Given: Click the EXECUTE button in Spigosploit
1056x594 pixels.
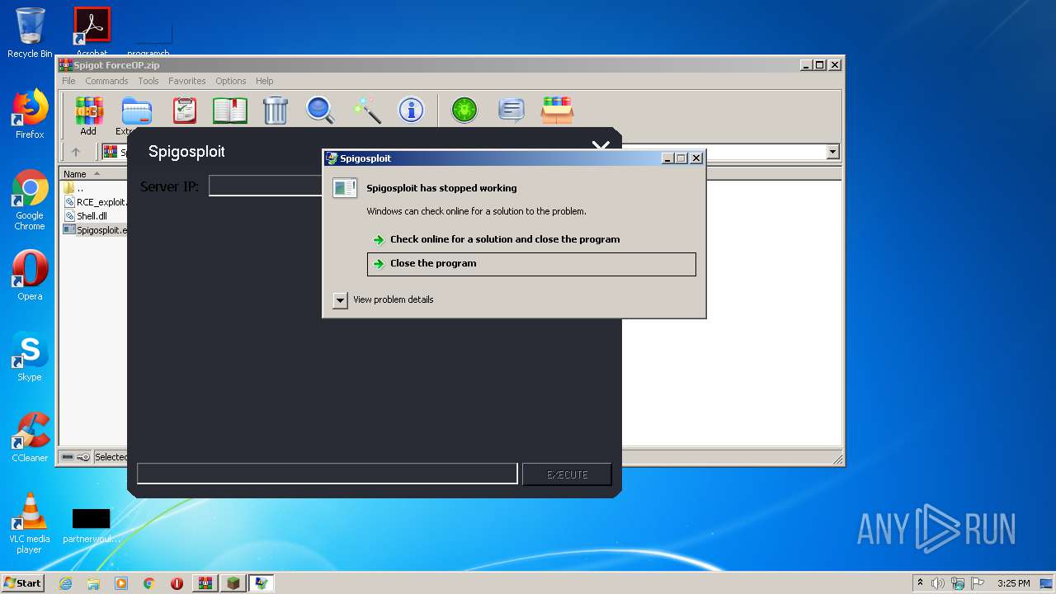Looking at the screenshot, I should (567, 474).
